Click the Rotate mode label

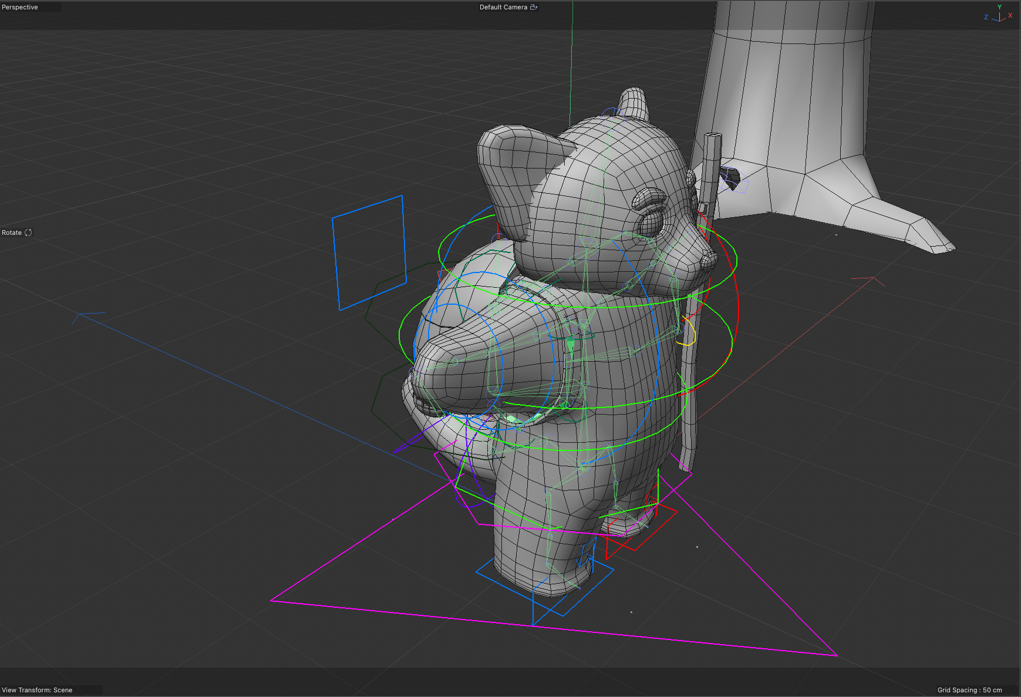12,232
